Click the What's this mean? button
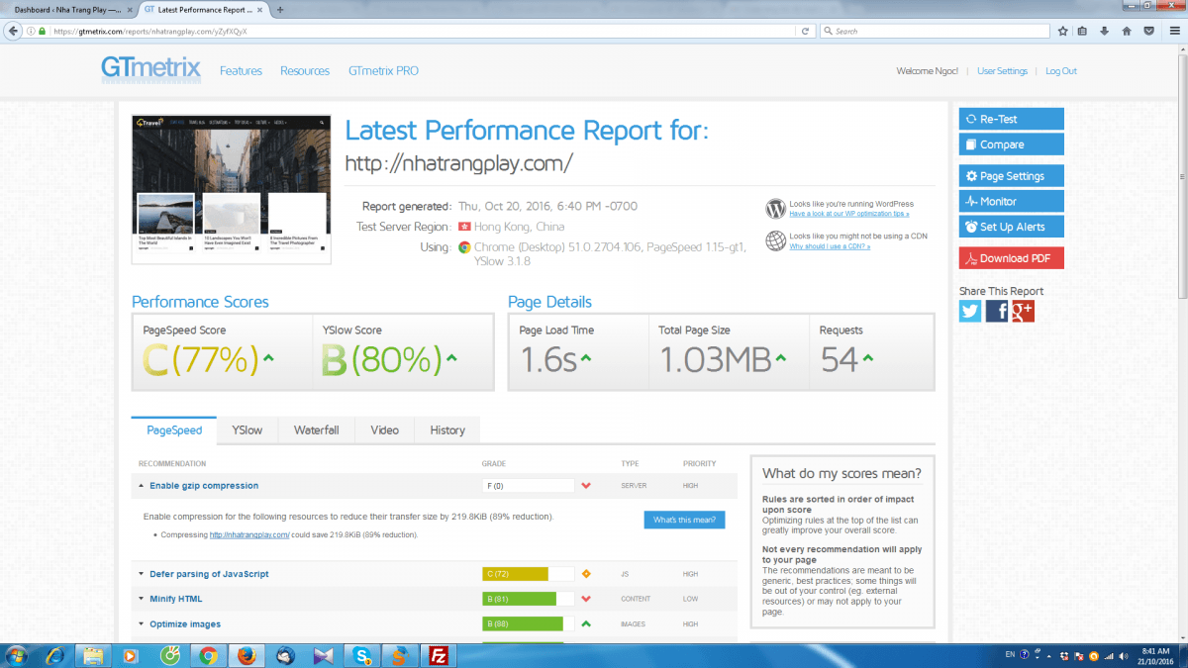Image resolution: width=1188 pixels, height=668 pixels. coord(684,521)
